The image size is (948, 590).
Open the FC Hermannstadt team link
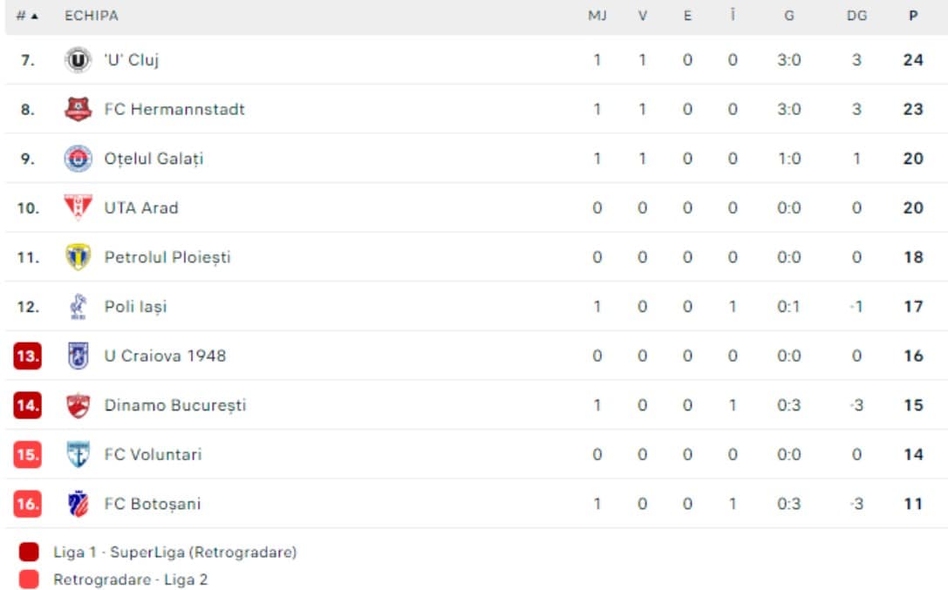click(x=174, y=110)
